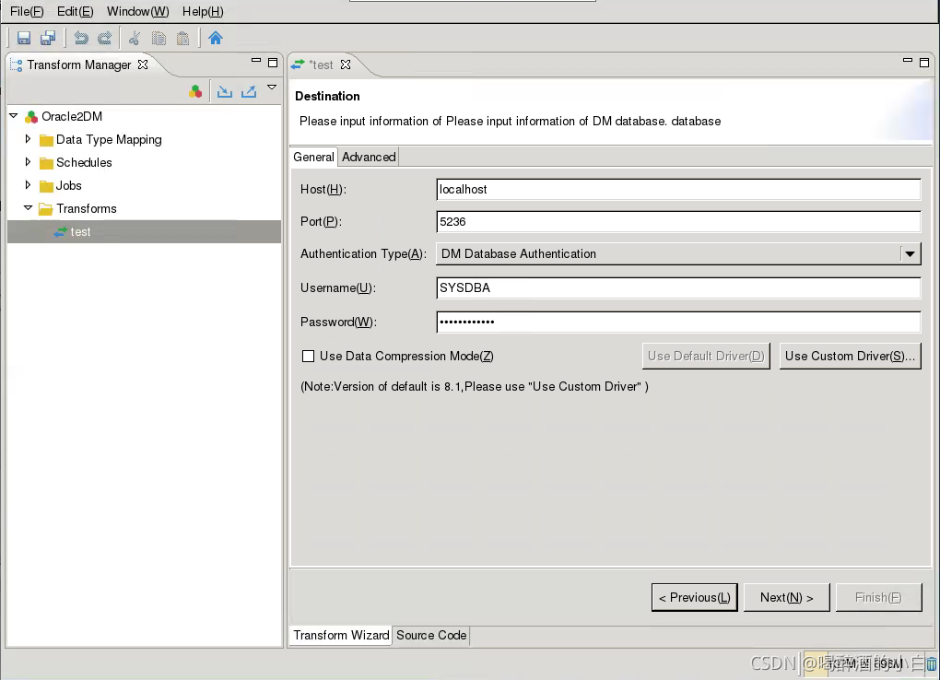
Task: Maximize the test editor panel
Action: tap(924, 63)
